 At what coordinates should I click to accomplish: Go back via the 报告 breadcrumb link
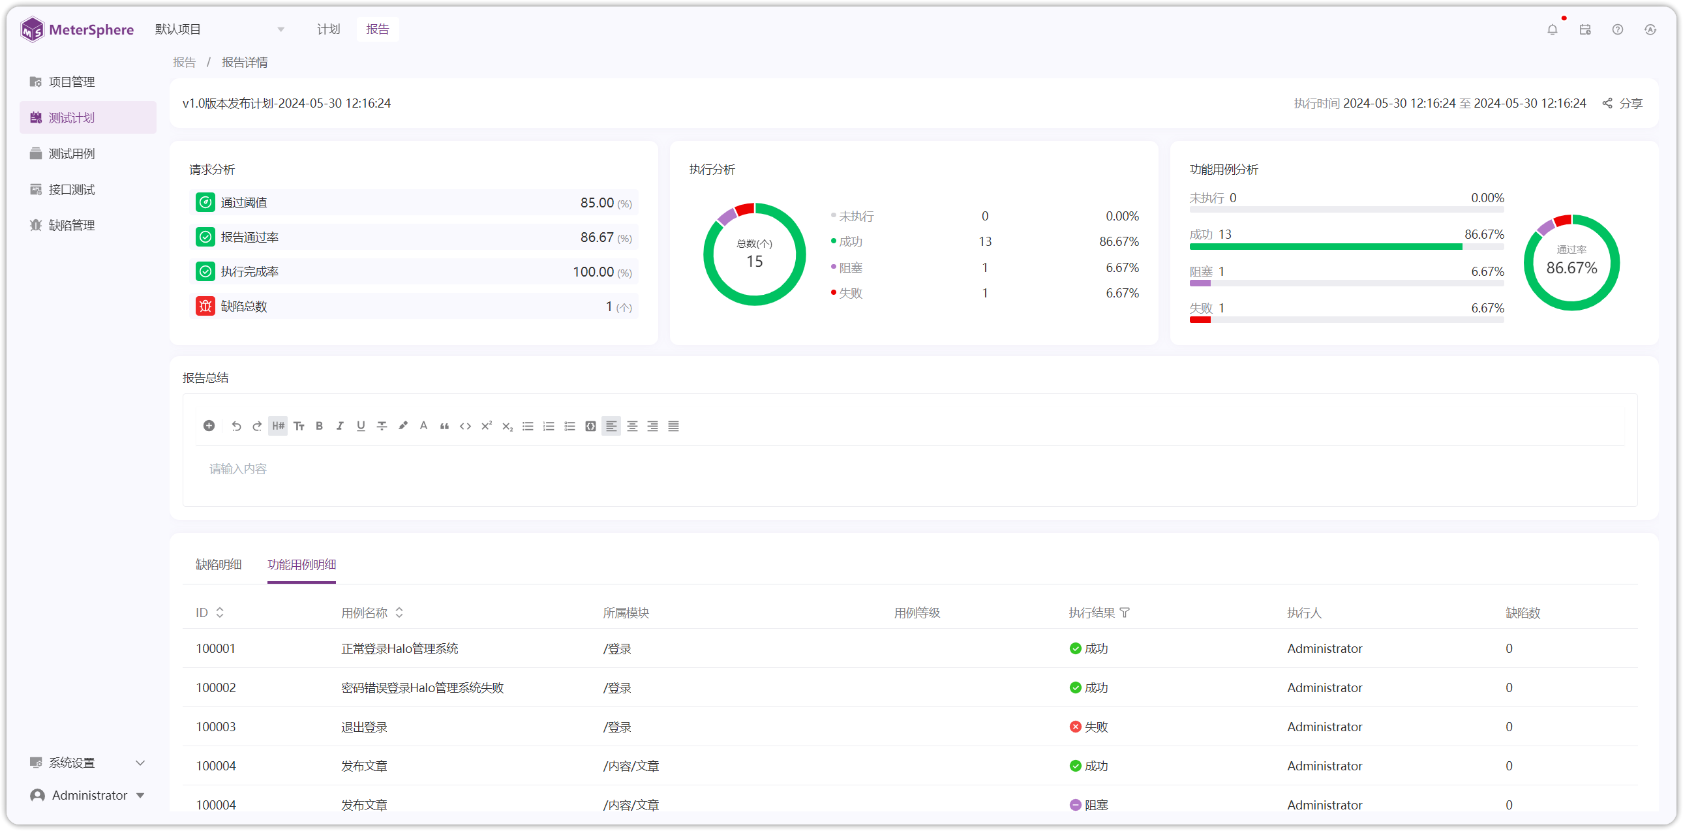click(184, 63)
